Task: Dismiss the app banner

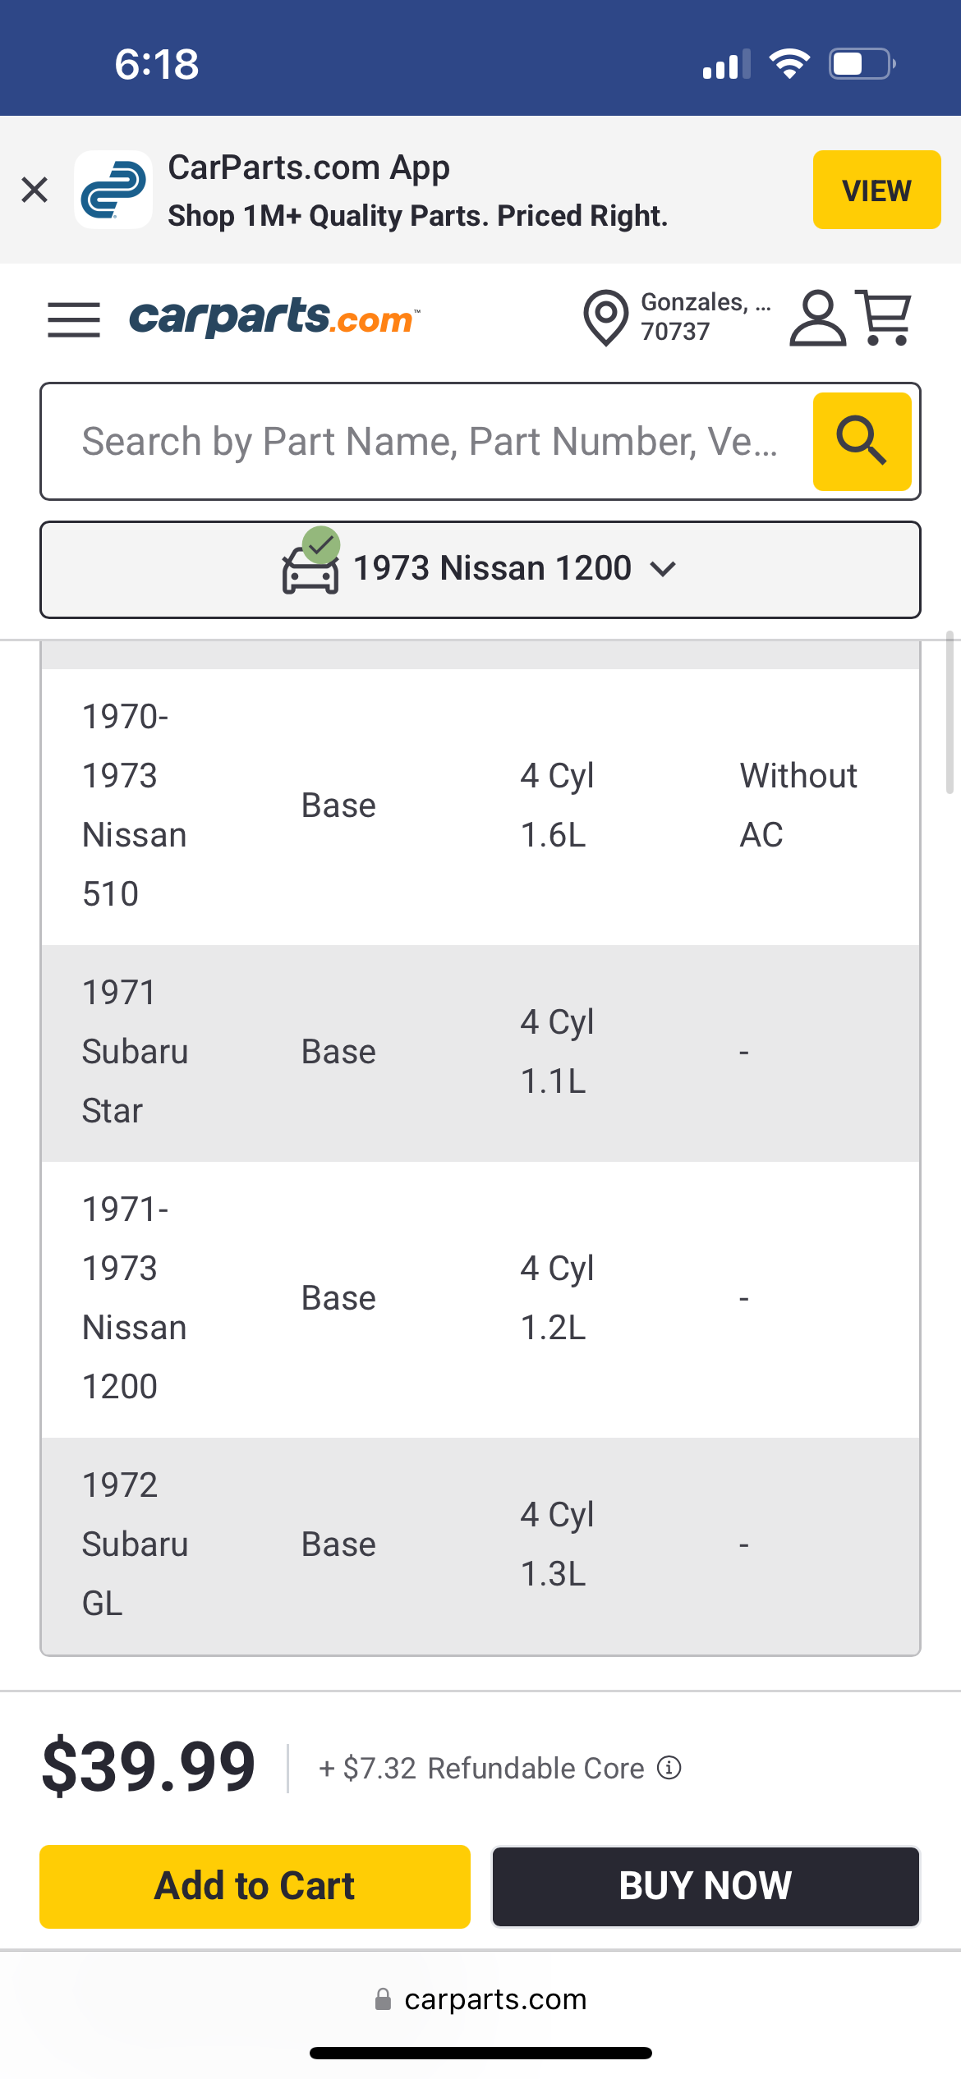Action: (34, 190)
